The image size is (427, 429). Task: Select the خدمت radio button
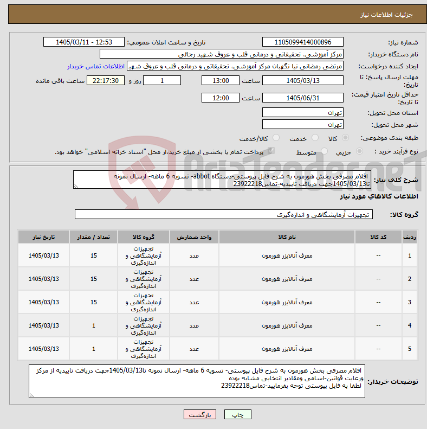(x=315, y=138)
